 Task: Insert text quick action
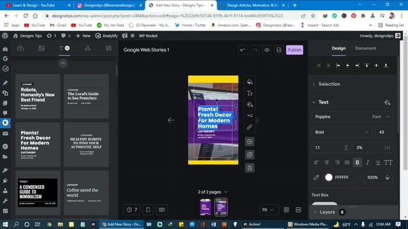(x=249, y=94)
